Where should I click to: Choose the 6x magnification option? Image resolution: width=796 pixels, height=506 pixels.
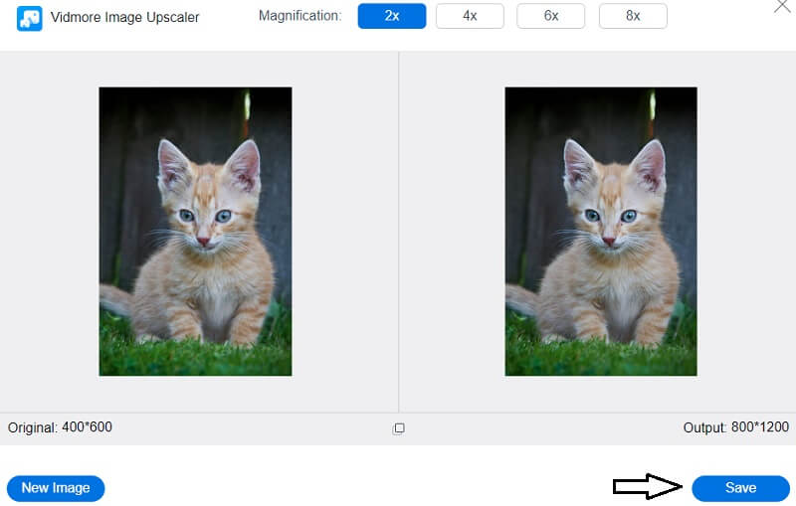550,16
